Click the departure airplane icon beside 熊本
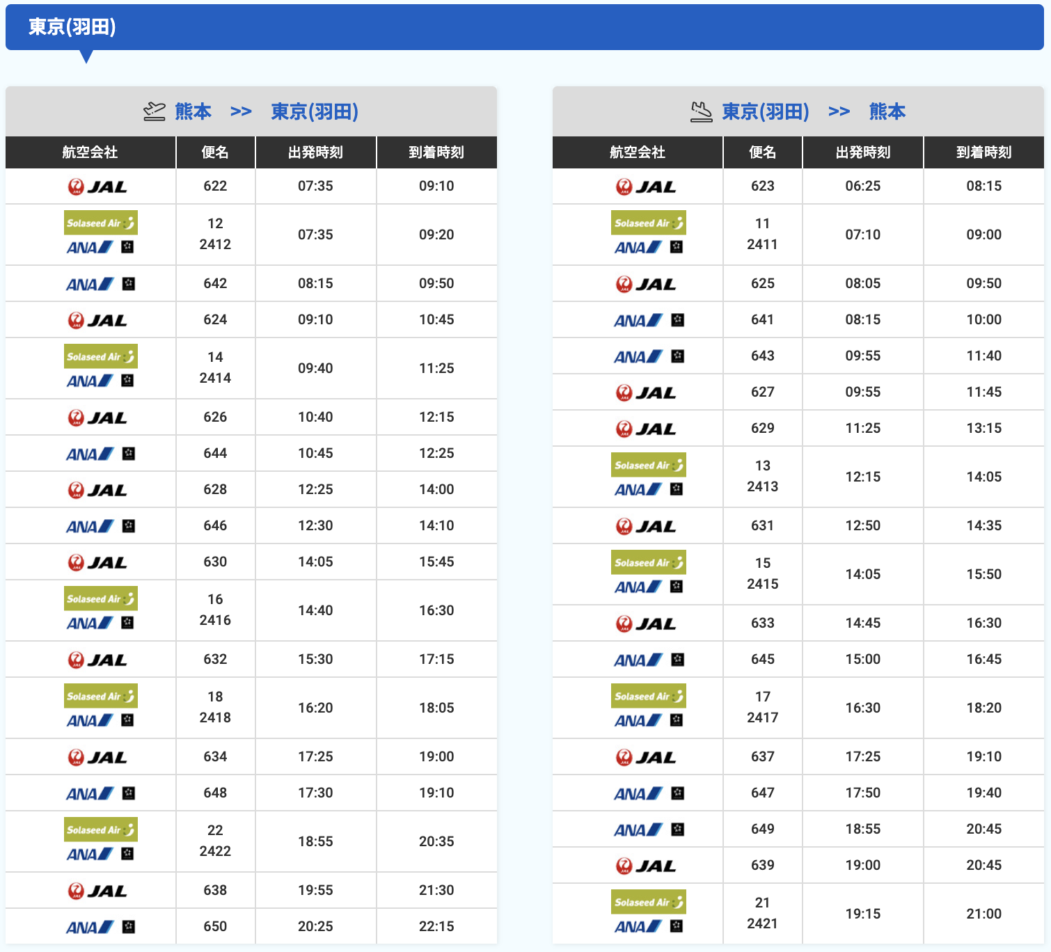The width and height of the screenshot is (1051, 952). (155, 111)
